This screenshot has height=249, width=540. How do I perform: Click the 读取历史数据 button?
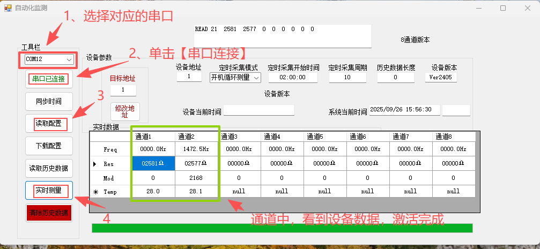49,168
